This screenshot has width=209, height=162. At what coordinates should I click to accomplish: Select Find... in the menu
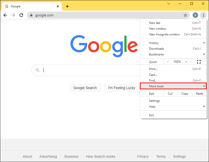[x=173, y=80]
